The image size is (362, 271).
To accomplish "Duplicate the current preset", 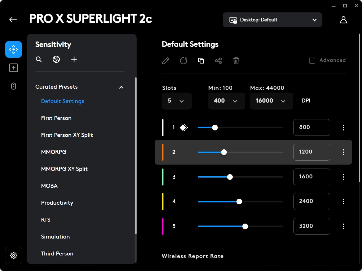I will coord(201,61).
